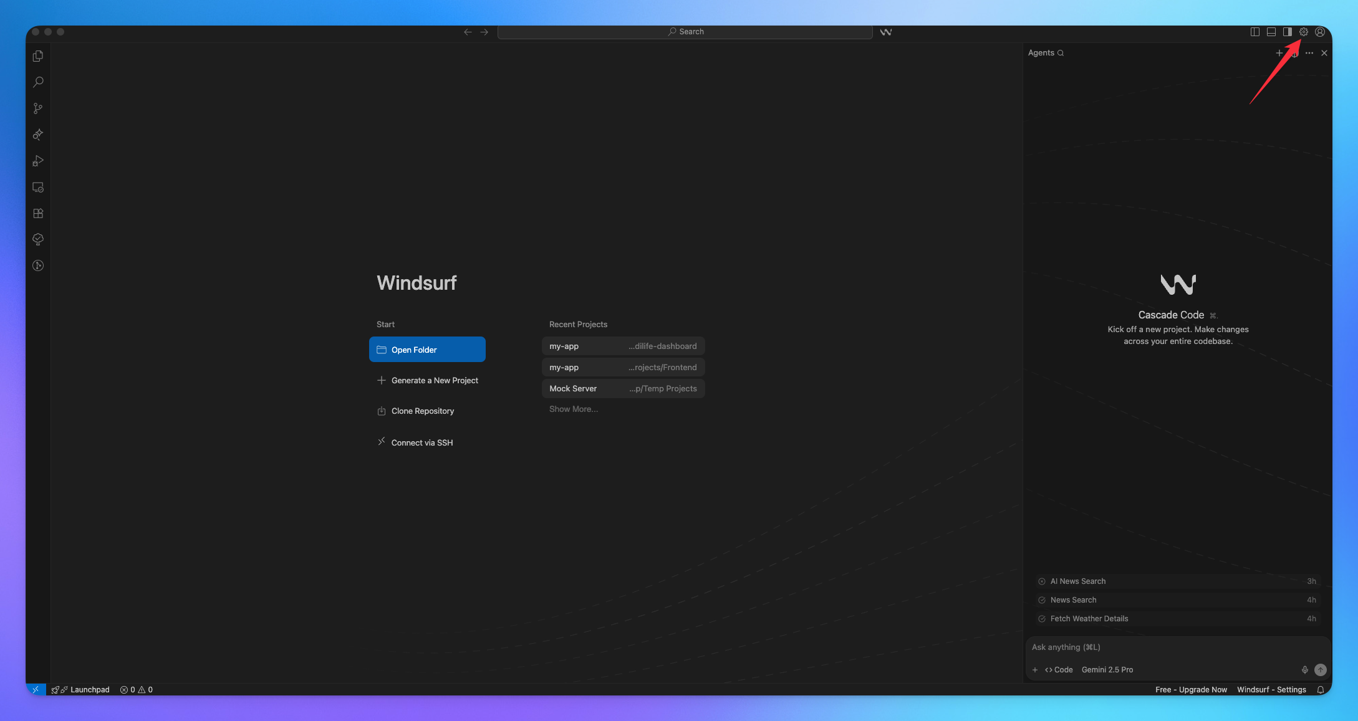
Task: Open the Remote Explorer icon in the sidebar
Action: pos(38,187)
